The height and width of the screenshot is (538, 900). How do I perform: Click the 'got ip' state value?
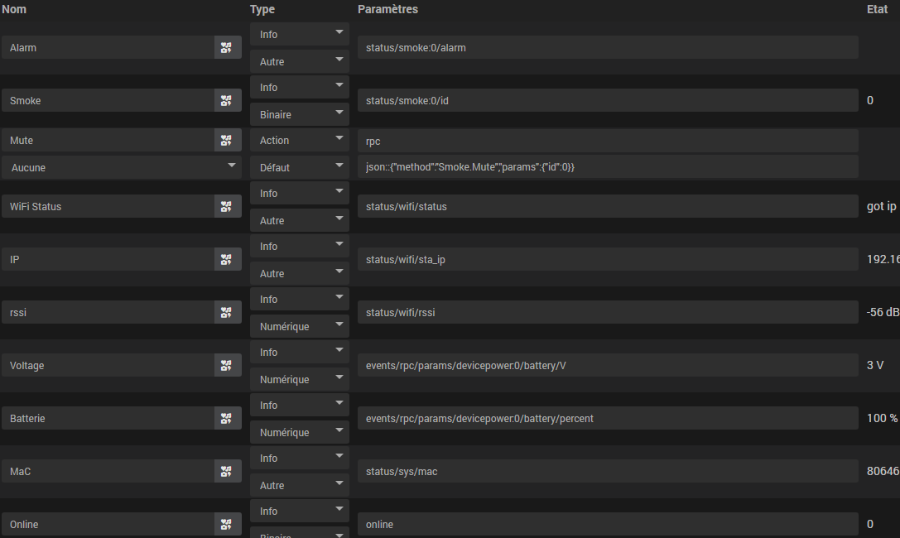point(882,206)
